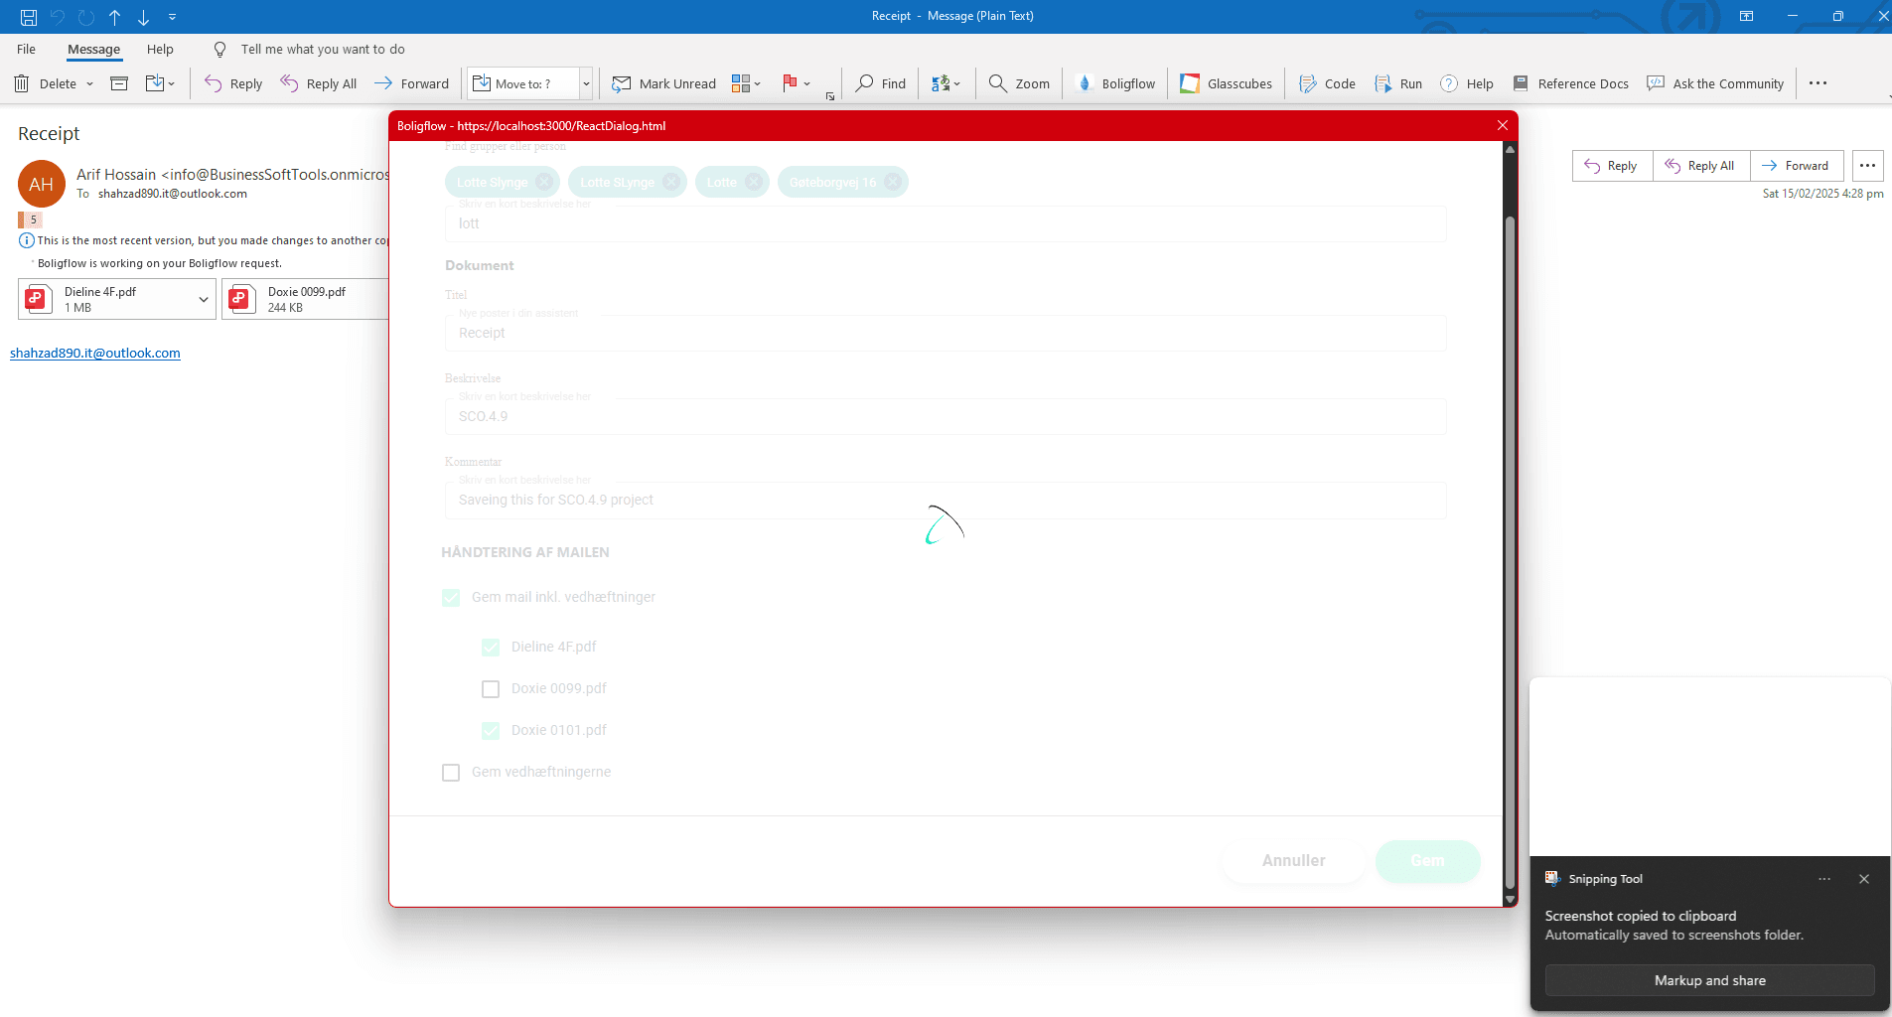Open the Categorize colored squares dropdown
The width and height of the screenshot is (1892, 1017).
click(746, 83)
